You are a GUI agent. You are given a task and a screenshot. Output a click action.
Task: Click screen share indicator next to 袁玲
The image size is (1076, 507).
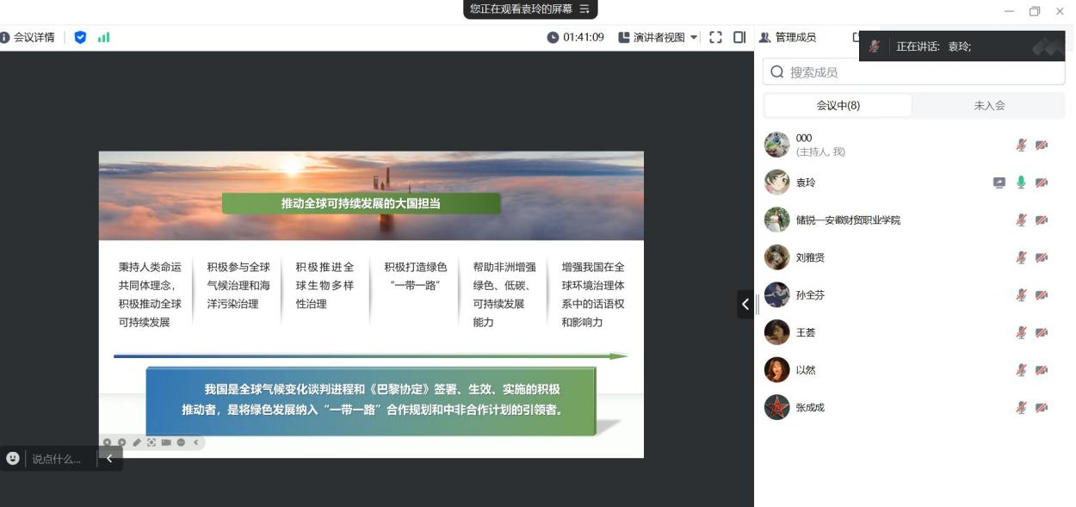tap(999, 182)
